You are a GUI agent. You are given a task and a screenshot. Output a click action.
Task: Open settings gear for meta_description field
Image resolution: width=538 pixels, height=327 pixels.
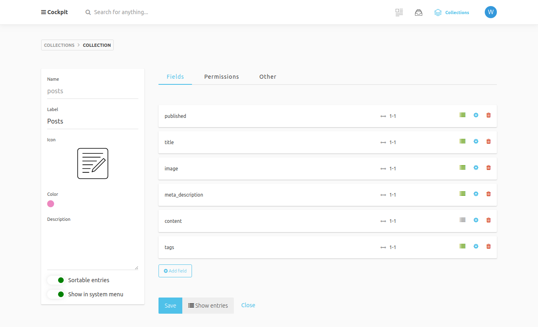(476, 194)
